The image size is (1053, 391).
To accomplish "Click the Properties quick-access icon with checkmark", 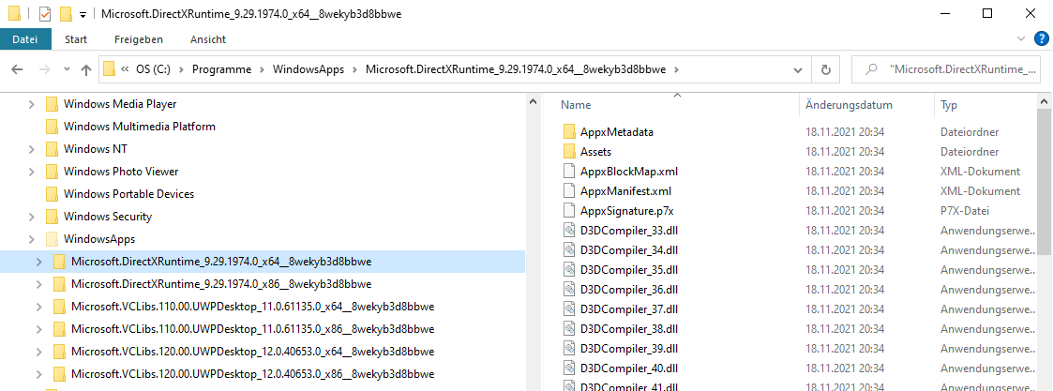I will [45, 13].
